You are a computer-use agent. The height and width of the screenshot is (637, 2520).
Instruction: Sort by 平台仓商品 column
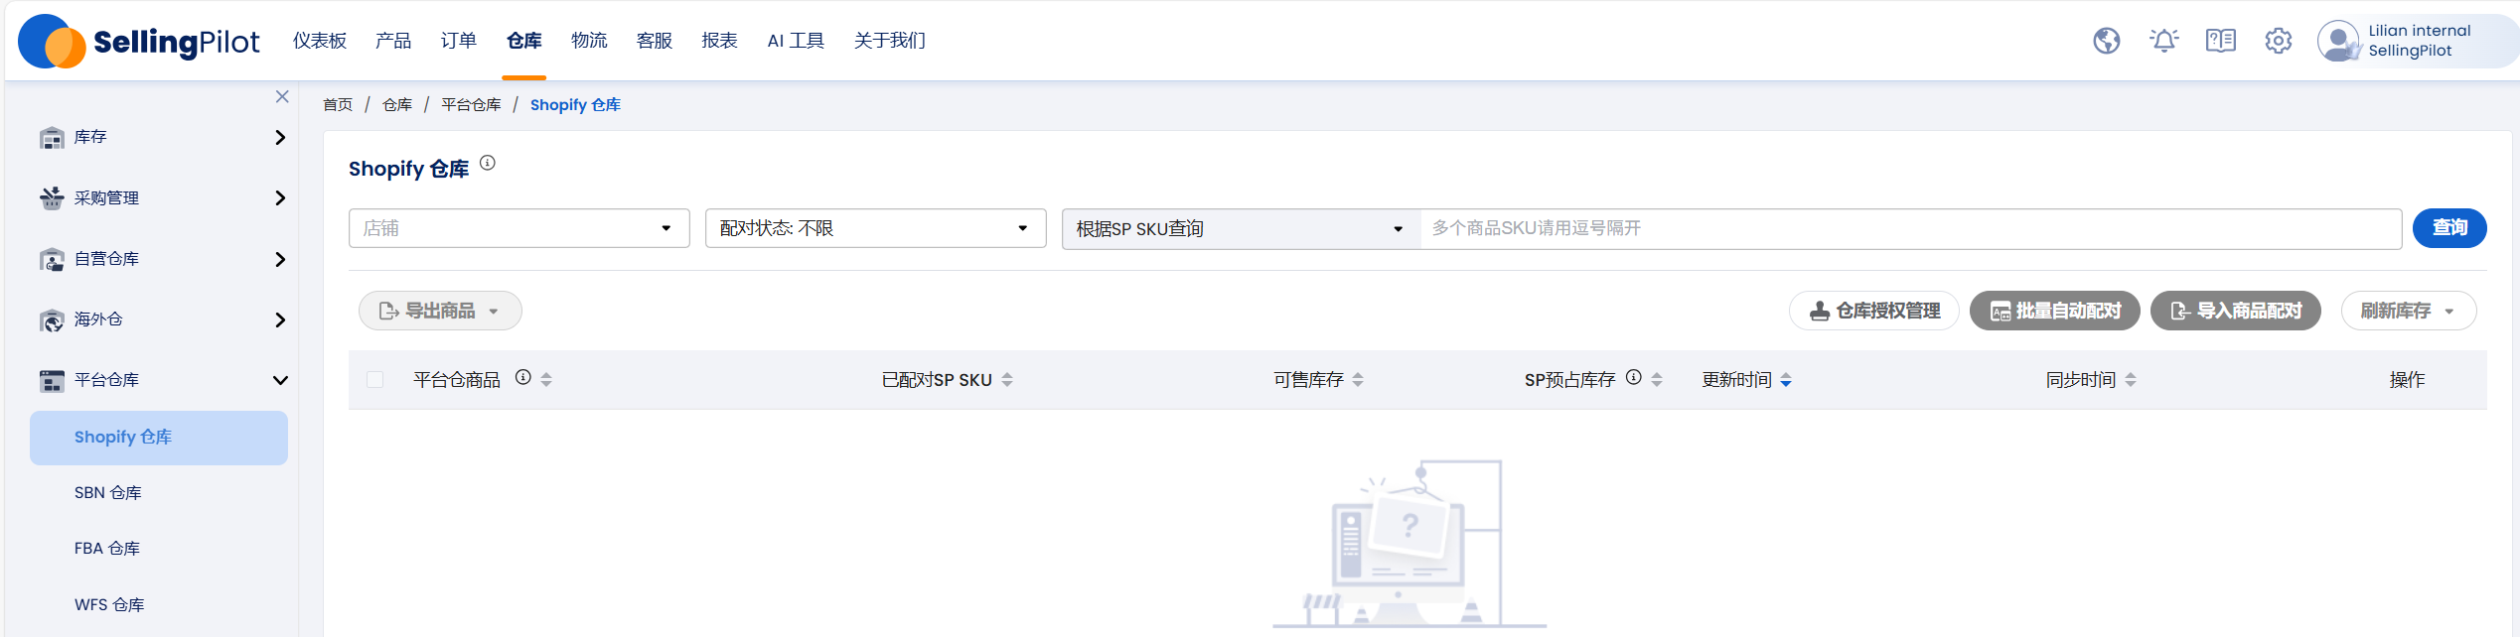(x=546, y=380)
